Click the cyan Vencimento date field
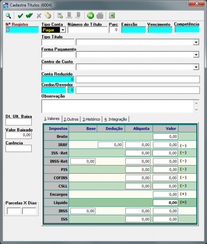The width and height of the screenshot is (207, 244). pos(160,30)
